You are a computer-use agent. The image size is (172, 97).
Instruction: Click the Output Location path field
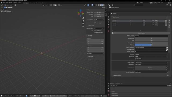(x=150, y=48)
